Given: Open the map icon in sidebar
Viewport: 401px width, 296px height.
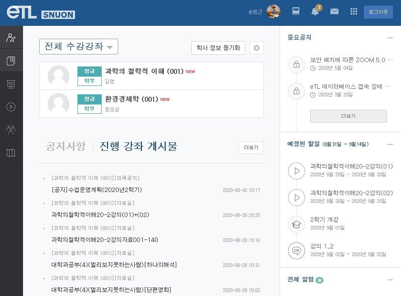Looking at the screenshot, I should pyautogui.click(x=11, y=152).
